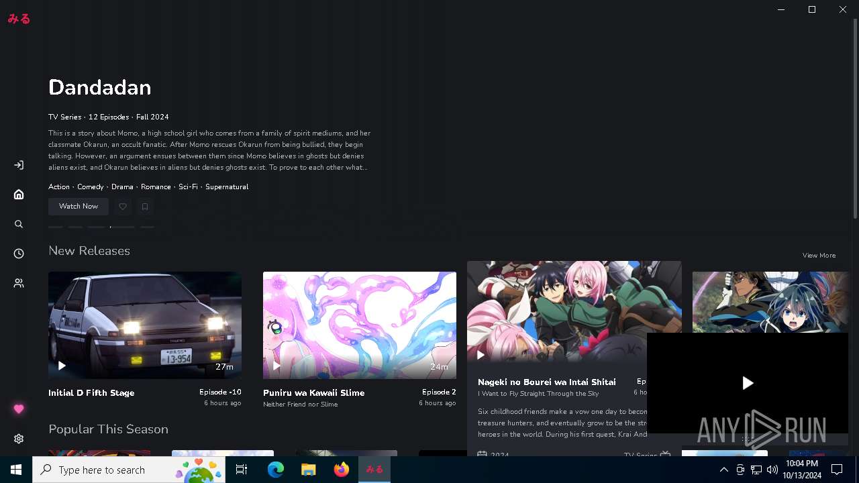Image resolution: width=859 pixels, height=483 pixels.
Task: Click the vertical page scrollbar
Action: [x=855, y=118]
